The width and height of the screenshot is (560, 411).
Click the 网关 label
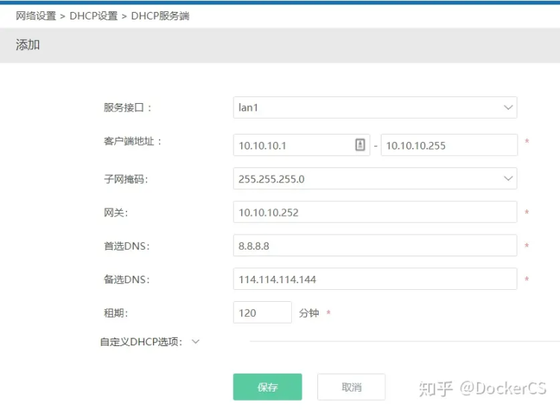coord(116,212)
